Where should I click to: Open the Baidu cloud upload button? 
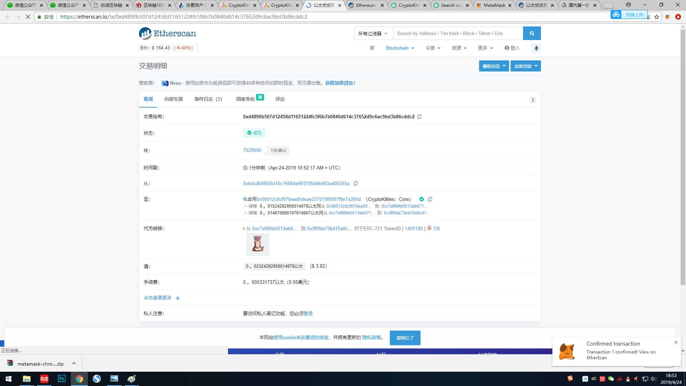point(628,15)
